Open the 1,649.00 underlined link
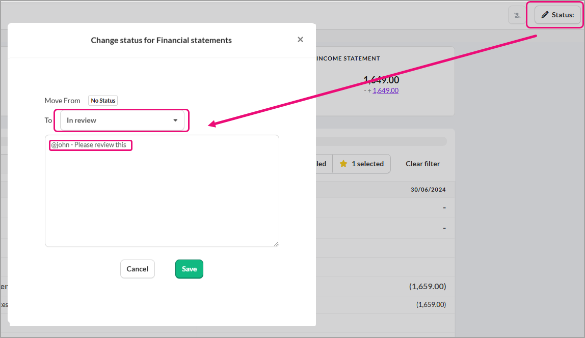Viewport: 585px width, 338px height. [x=385, y=90]
